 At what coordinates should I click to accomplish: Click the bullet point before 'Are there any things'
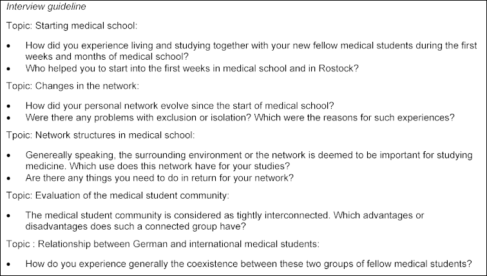point(8,177)
